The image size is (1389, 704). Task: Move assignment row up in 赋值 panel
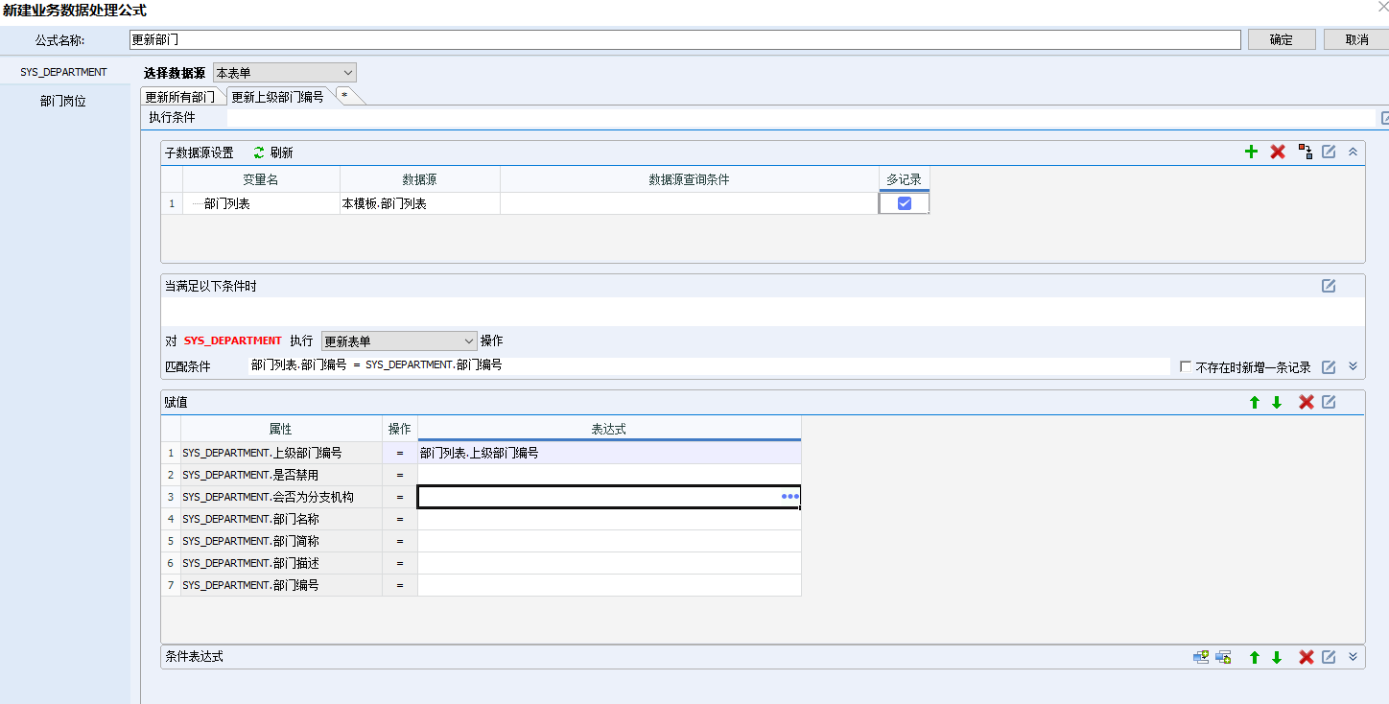[x=1254, y=402]
